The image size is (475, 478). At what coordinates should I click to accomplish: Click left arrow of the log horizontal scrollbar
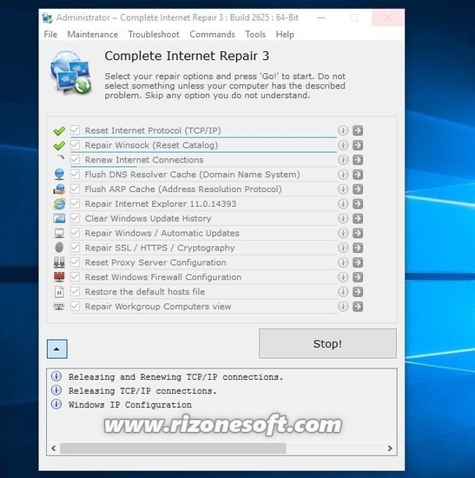(54, 448)
